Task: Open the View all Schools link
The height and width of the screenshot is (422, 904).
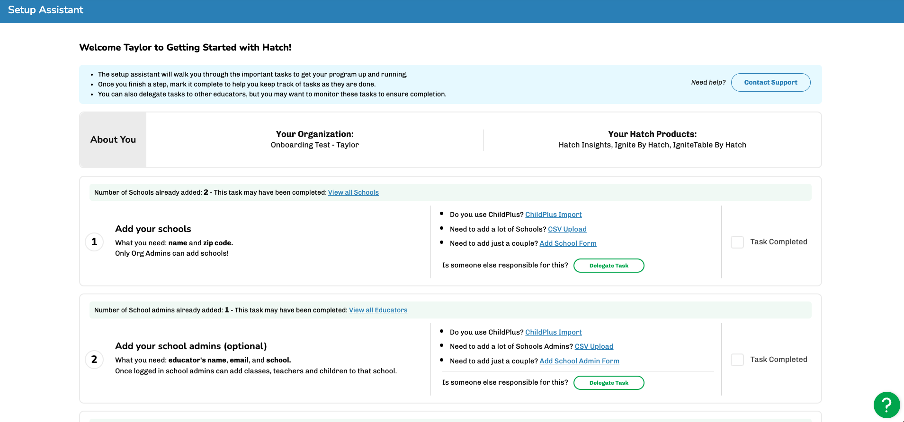Action: 353,192
